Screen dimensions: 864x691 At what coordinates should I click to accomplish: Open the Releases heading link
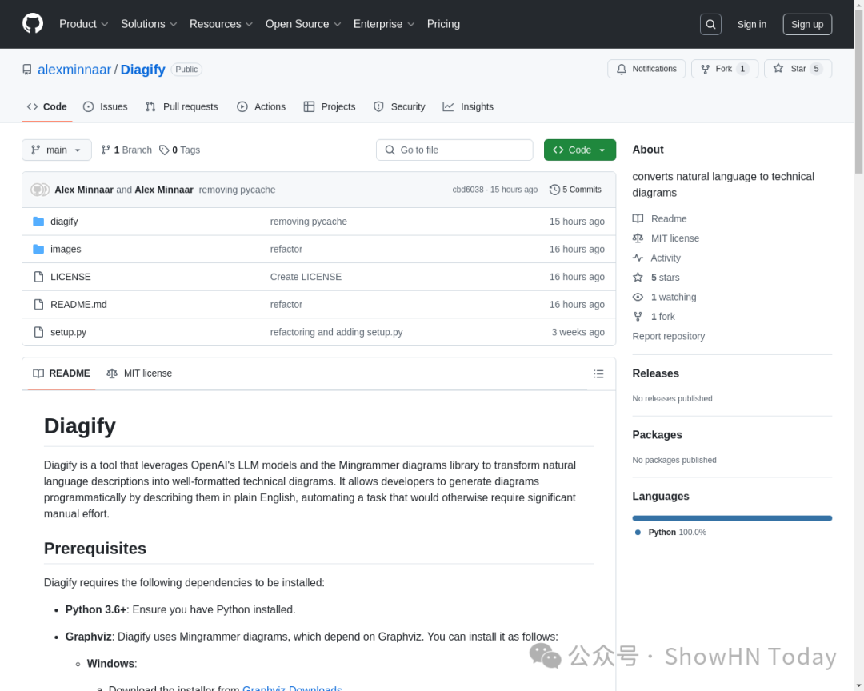click(656, 373)
